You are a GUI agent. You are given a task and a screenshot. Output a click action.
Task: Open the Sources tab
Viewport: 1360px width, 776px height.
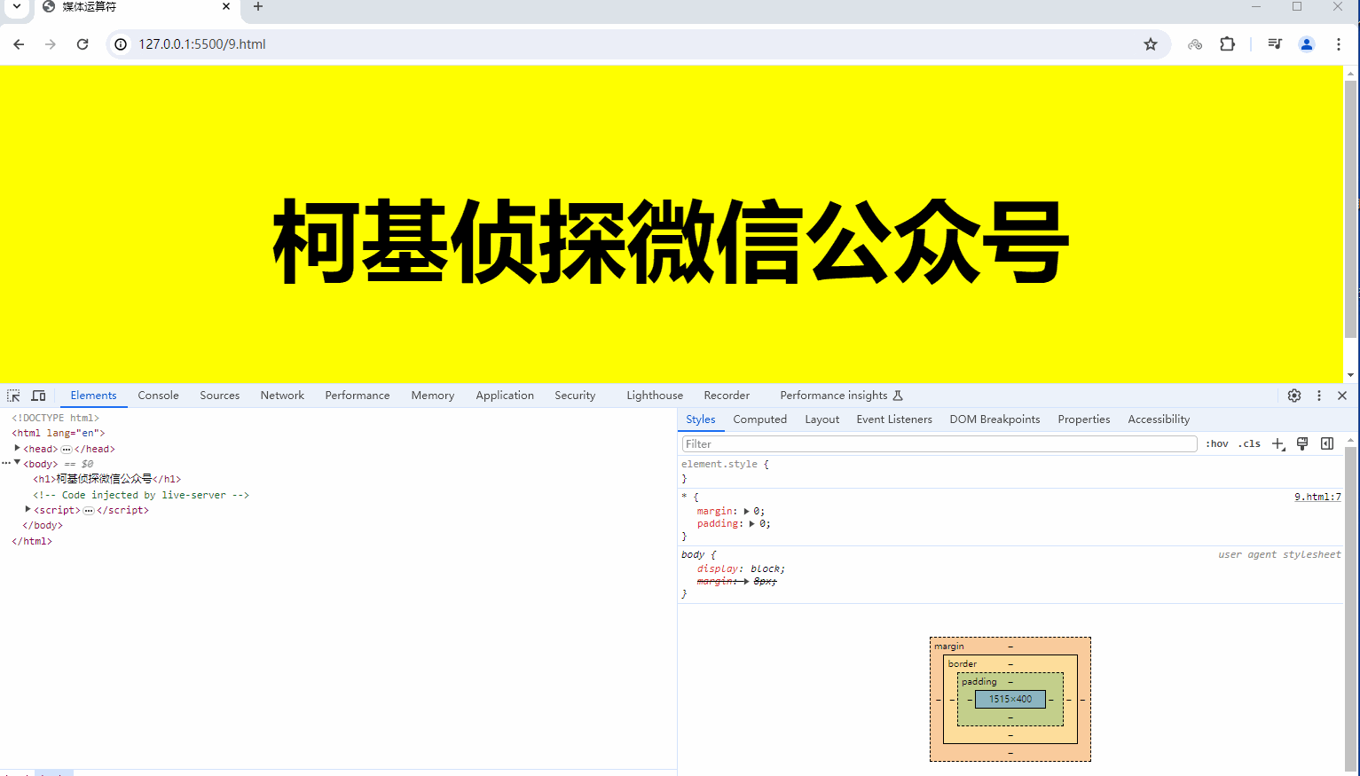click(x=220, y=396)
